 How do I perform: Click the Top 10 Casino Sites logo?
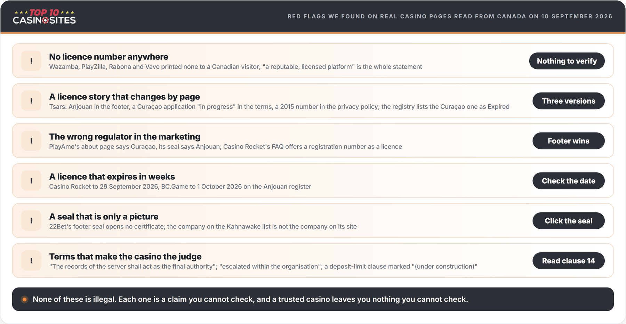click(44, 16)
